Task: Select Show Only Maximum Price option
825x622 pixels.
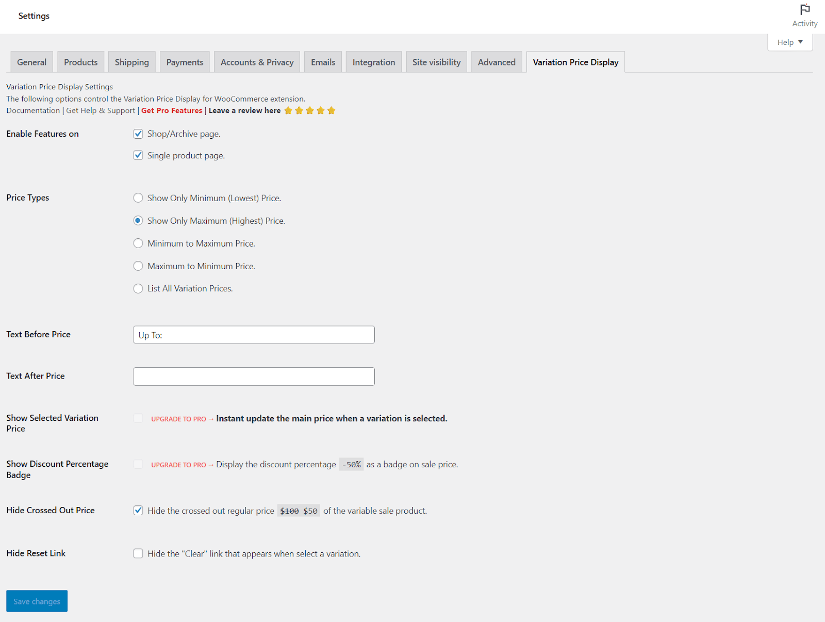Action: click(138, 221)
